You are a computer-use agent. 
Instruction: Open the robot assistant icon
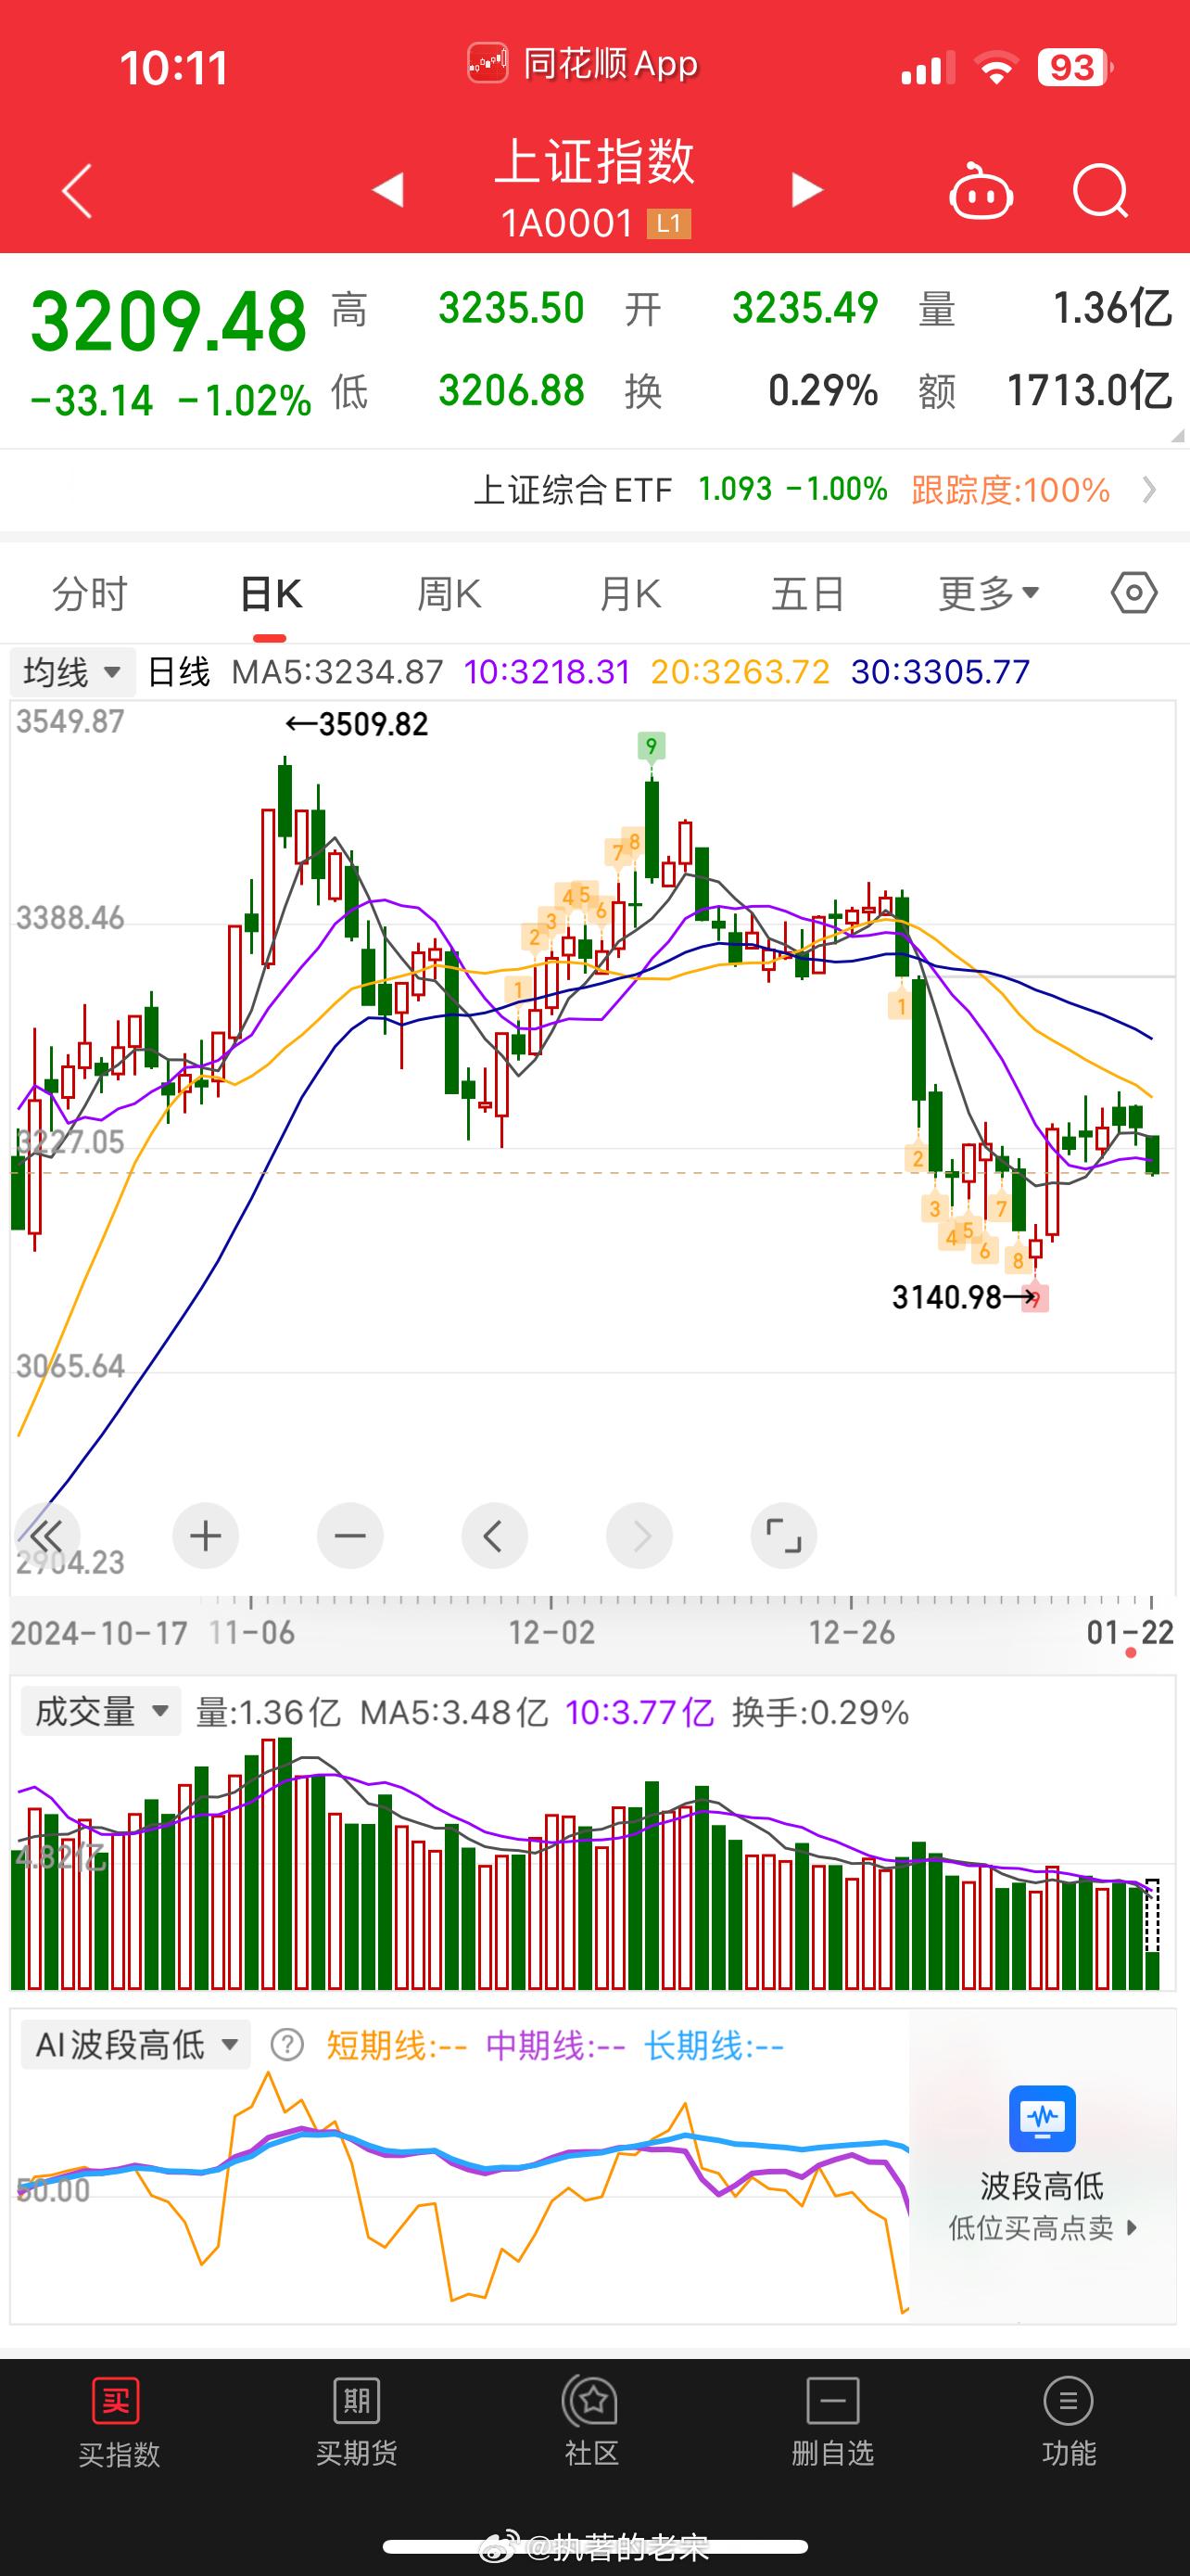pos(981,190)
